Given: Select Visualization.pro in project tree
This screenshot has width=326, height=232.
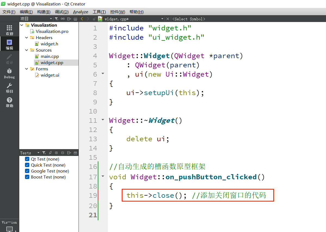Looking at the screenshot, I should click(x=52, y=31).
